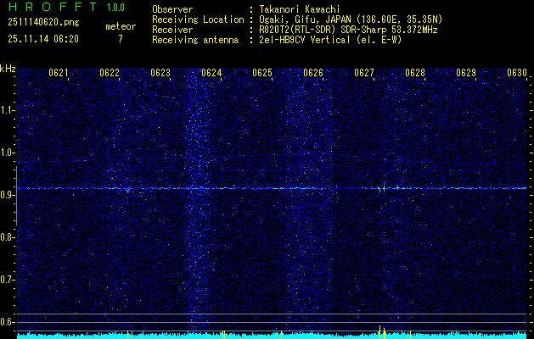The image size is (534, 339).
Task: Click the 1.1 kHz axis label
Action: click(x=7, y=110)
